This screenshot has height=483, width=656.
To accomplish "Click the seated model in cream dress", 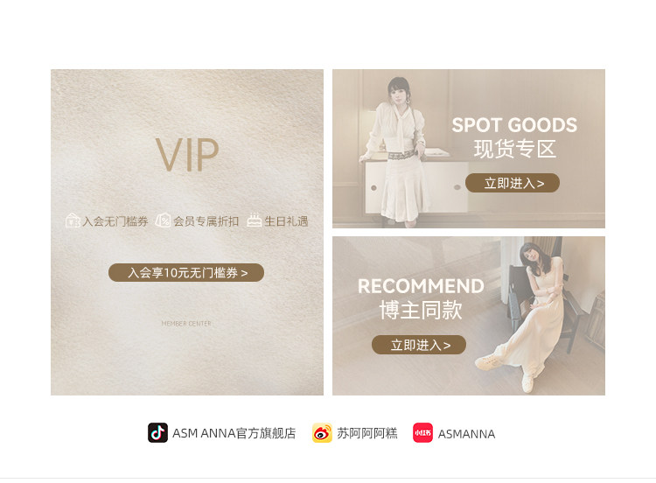I will [531, 317].
